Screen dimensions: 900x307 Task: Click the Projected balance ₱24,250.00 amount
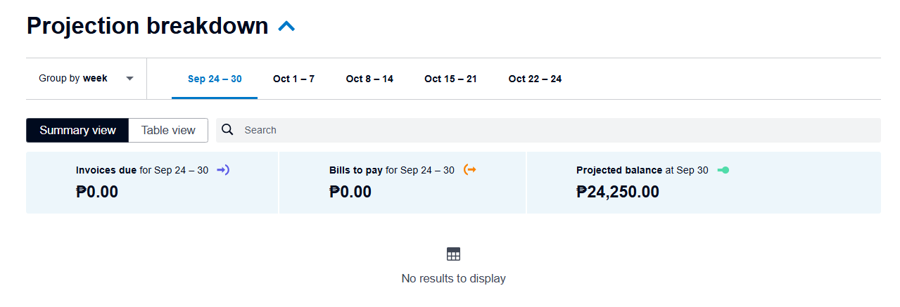click(x=617, y=192)
